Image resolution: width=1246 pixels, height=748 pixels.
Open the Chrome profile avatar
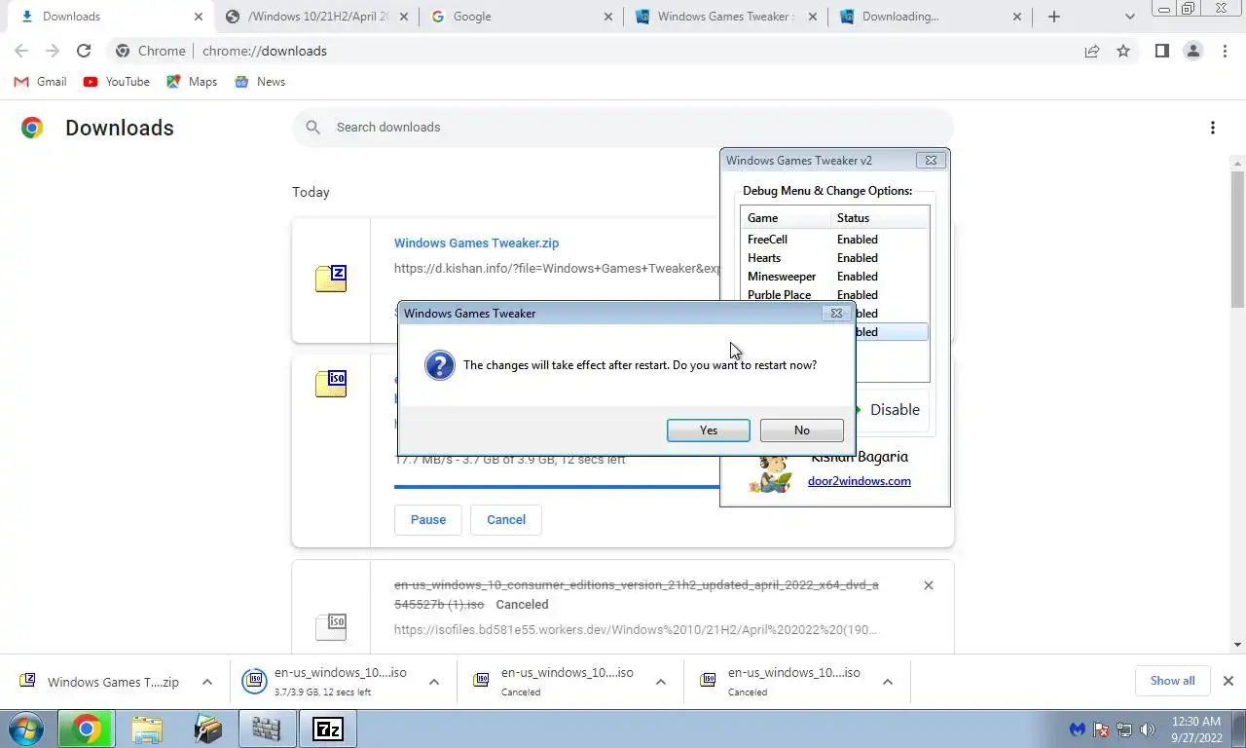pos(1192,51)
